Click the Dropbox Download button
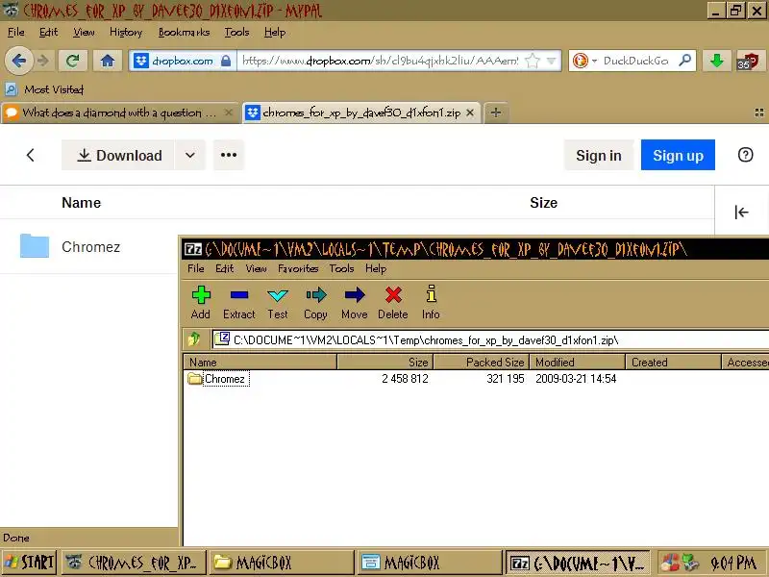 pyautogui.click(x=117, y=155)
